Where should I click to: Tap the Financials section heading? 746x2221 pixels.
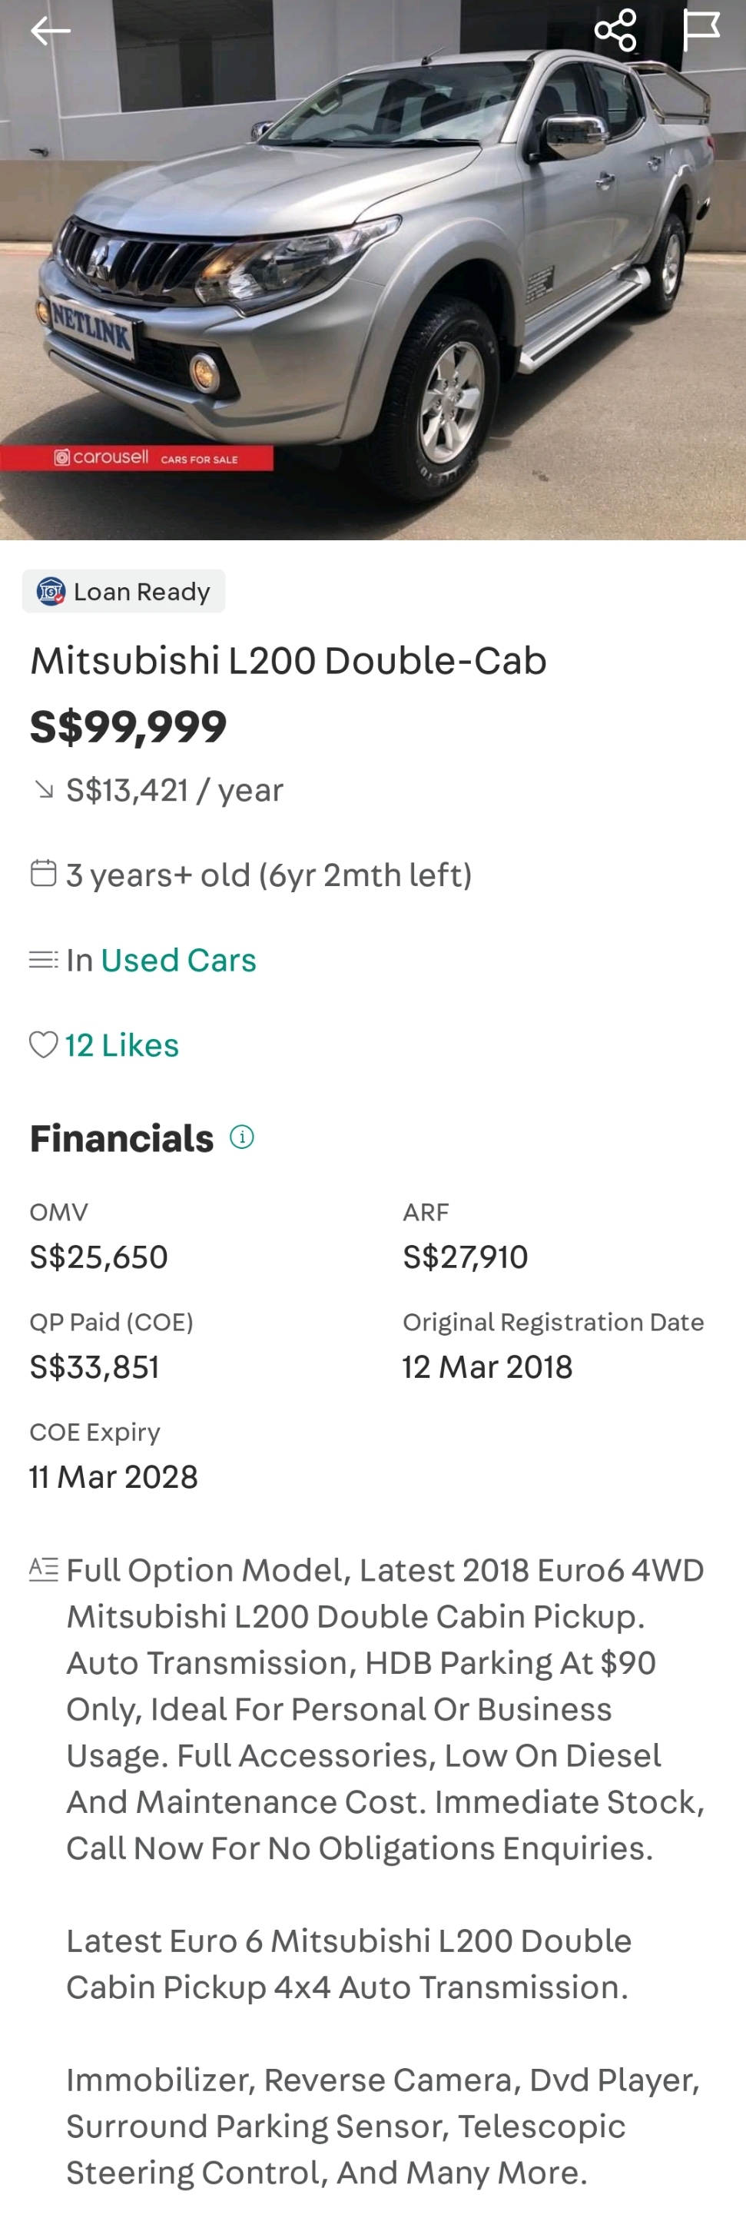(x=121, y=1138)
